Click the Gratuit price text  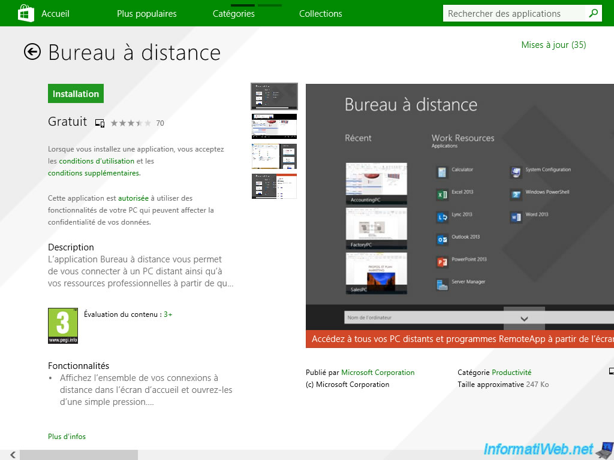[x=67, y=122]
